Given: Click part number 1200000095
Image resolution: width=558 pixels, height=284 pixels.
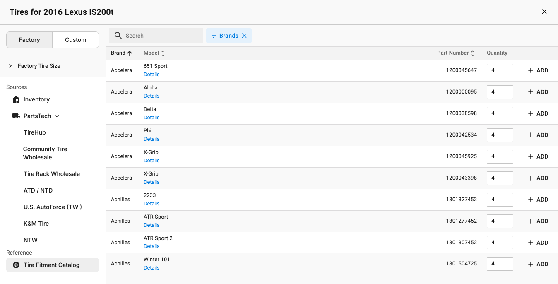Looking at the screenshot, I should click(462, 92).
